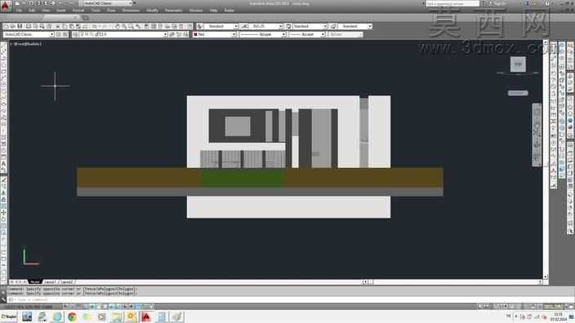The width and height of the screenshot is (575, 323).
Task: Open the Edit menu
Action: pos(32,11)
